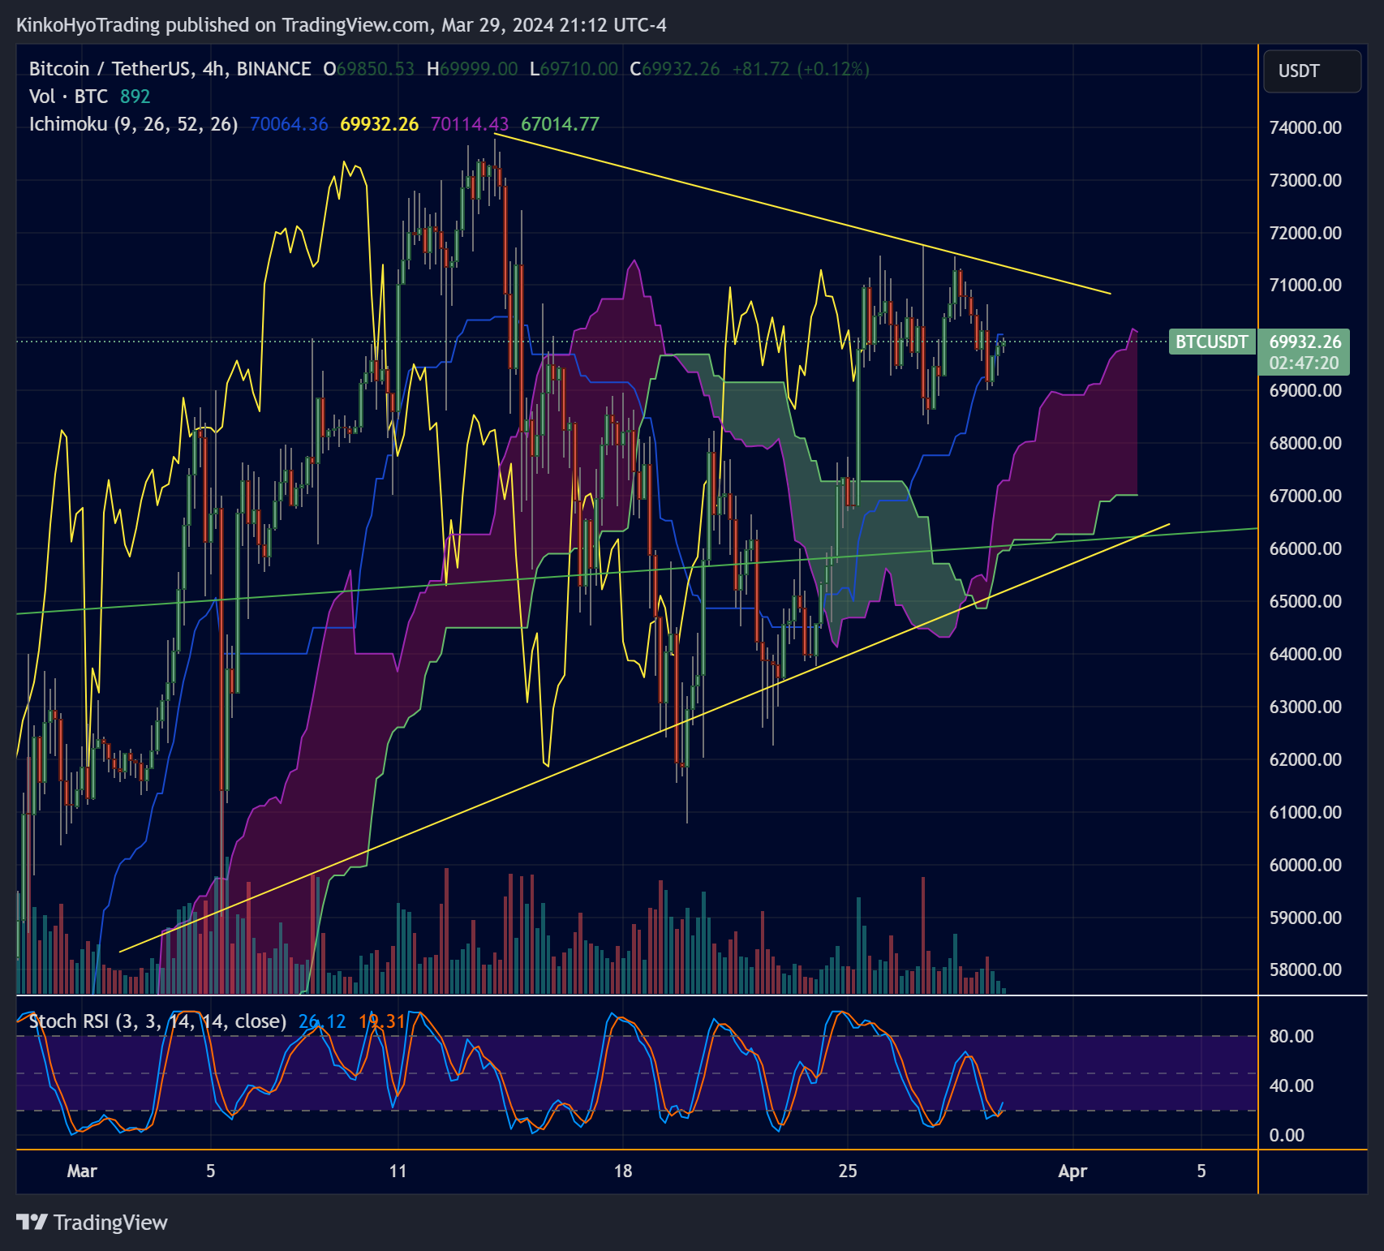Click the close price C69932.26 value
The width and height of the screenshot is (1384, 1251).
tap(675, 69)
